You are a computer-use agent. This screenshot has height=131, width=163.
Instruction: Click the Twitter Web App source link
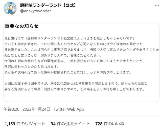[69, 109]
